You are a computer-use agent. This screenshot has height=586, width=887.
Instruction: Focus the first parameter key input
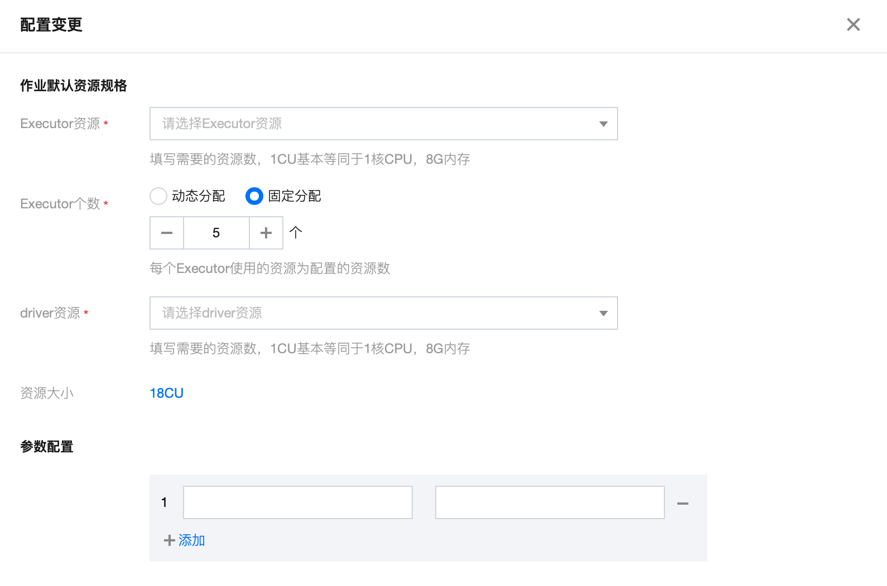tap(298, 502)
